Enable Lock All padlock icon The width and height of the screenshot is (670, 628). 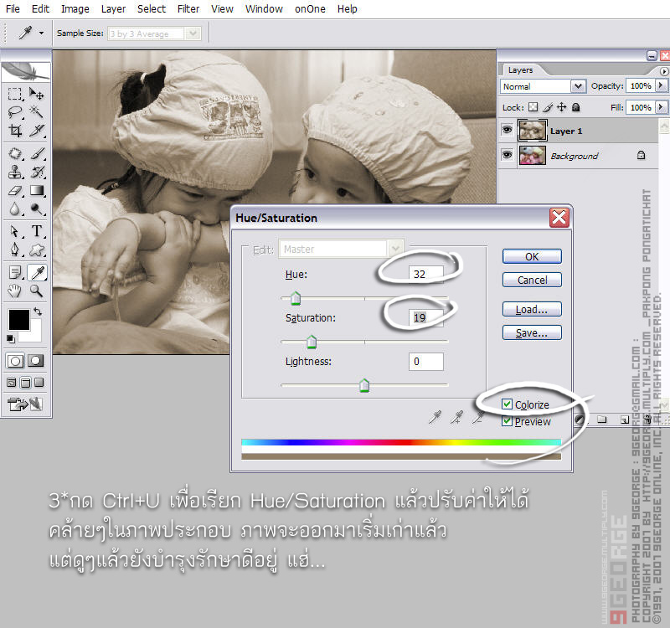(x=575, y=107)
